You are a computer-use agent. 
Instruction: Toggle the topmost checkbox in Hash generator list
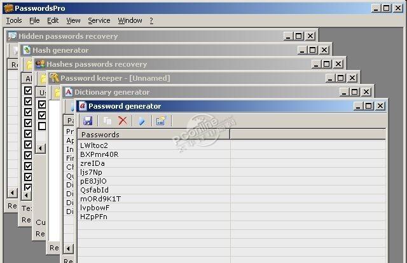(28, 90)
